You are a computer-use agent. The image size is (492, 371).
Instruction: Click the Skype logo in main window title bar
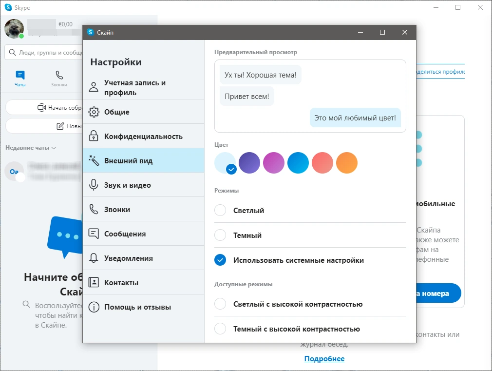(8, 7)
